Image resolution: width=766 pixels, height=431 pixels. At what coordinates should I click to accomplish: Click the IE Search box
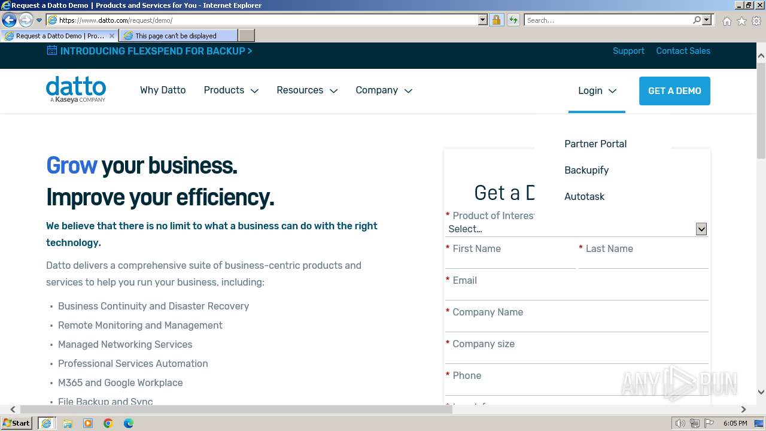tap(607, 20)
